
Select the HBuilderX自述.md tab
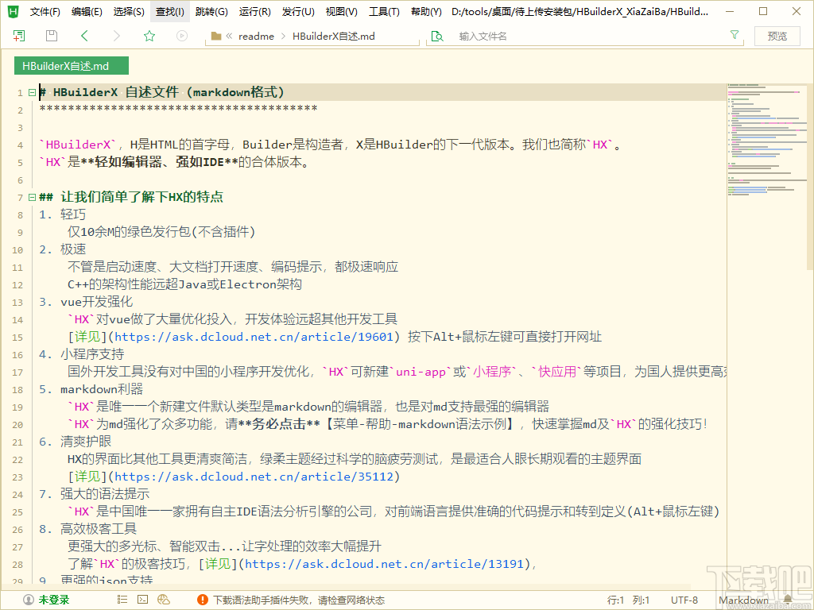point(72,65)
